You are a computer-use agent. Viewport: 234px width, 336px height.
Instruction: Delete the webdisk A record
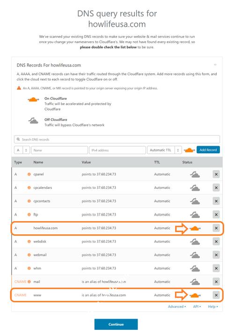[x=216, y=241]
